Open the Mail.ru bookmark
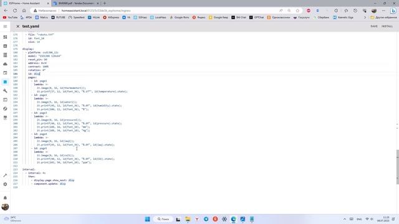399x224 pixels. [42, 17]
